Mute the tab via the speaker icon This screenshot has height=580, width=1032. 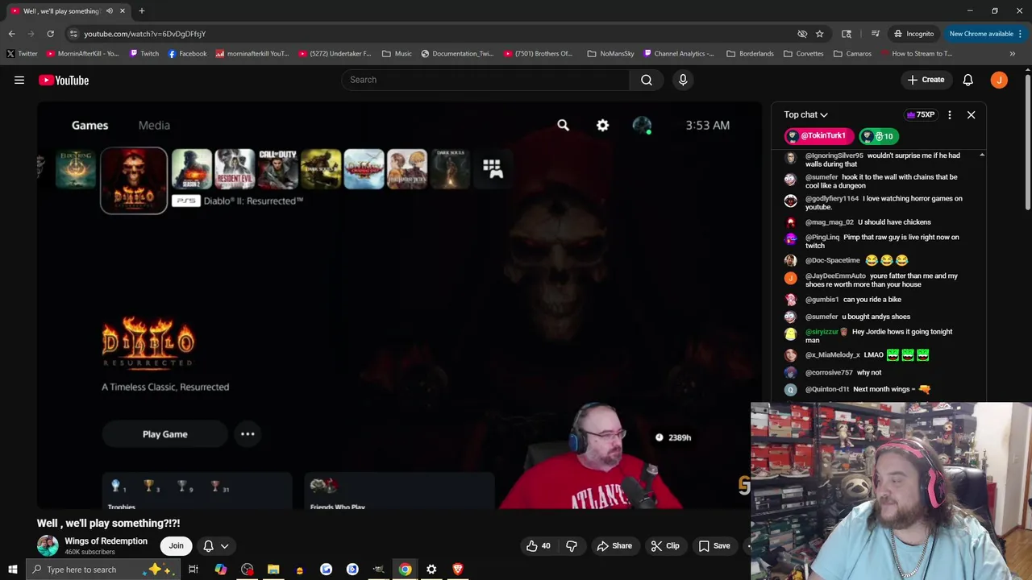click(x=109, y=11)
